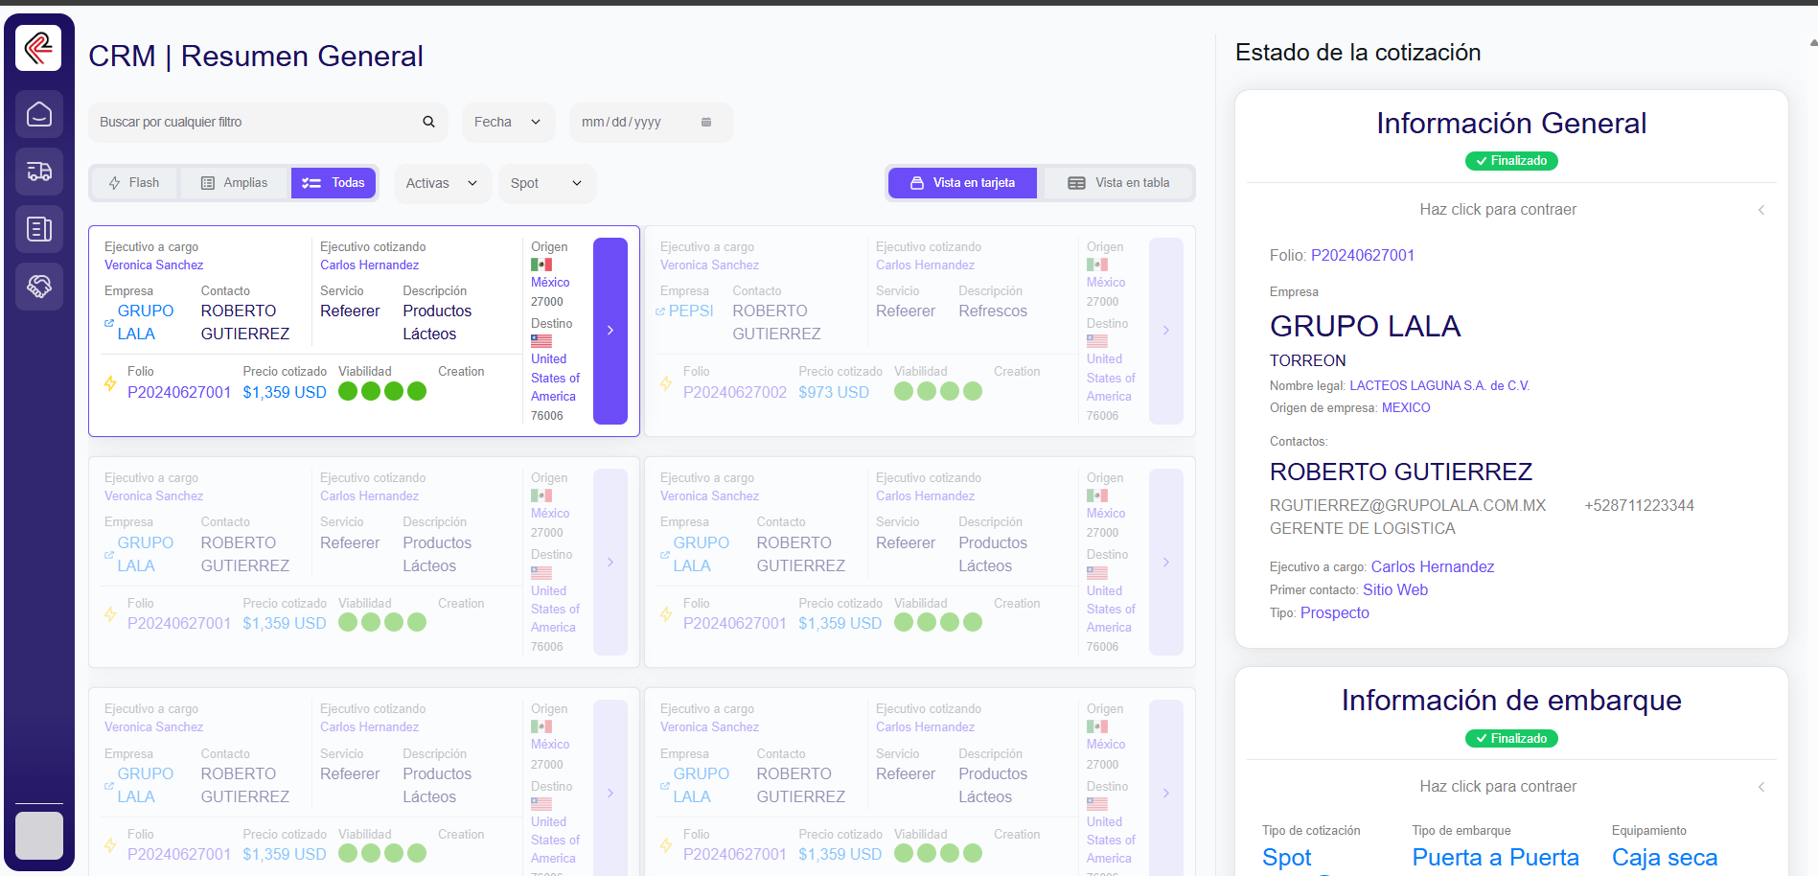Click the company logo icon
1818x876 pixels.
[x=38, y=47]
